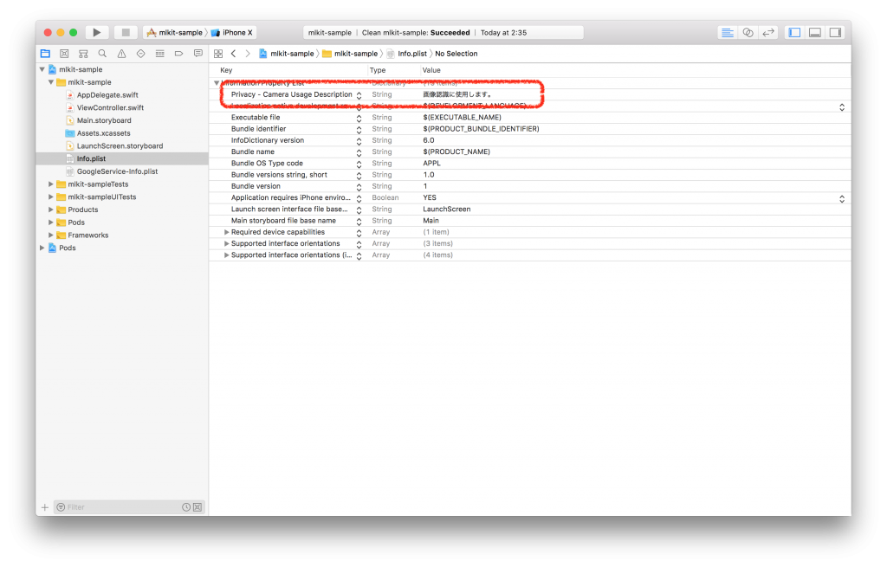Open value popup for Localization development region
The width and height of the screenshot is (887, 567).
click(842, 106)
